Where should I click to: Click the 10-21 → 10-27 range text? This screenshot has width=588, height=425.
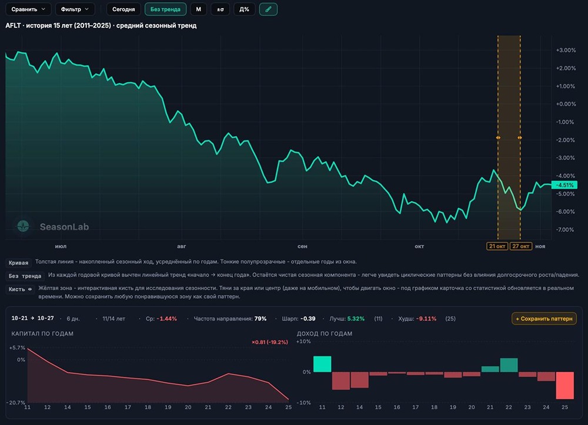[32, 318]
